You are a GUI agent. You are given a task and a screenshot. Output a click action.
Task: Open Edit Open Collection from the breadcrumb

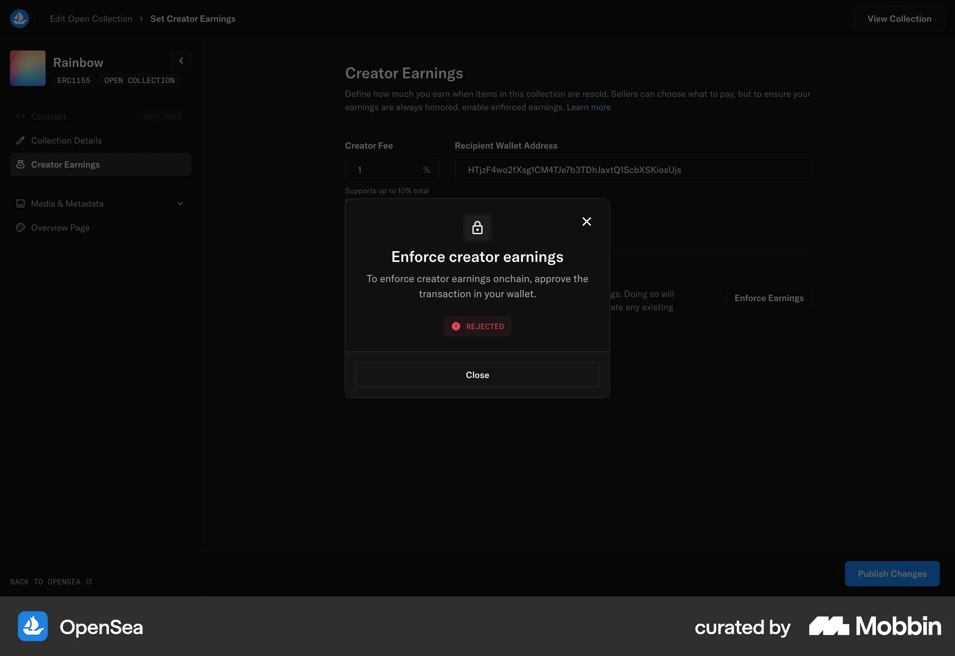point(91,18)
